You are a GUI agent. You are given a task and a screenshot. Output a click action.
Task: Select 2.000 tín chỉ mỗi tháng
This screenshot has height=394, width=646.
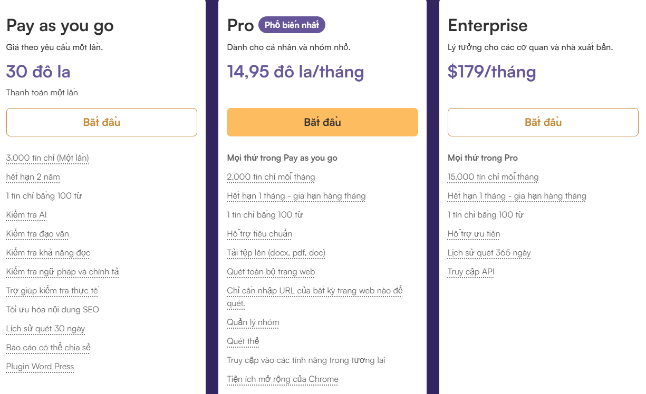(x=271, y=177)
